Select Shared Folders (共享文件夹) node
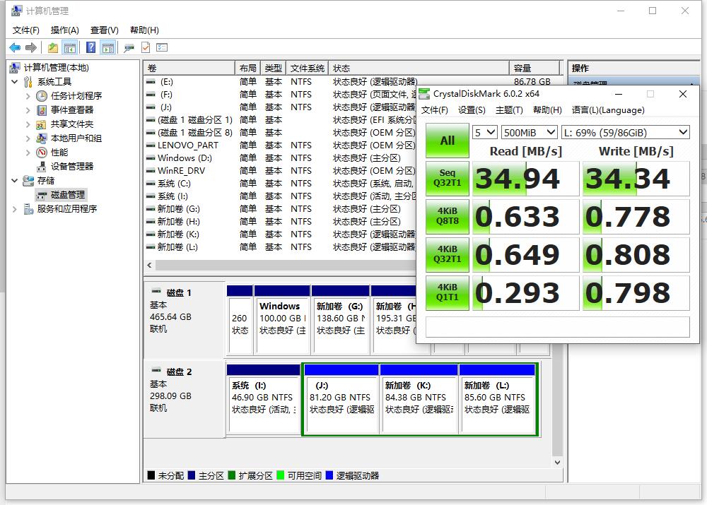707x505 pixels. click(71, 124)
